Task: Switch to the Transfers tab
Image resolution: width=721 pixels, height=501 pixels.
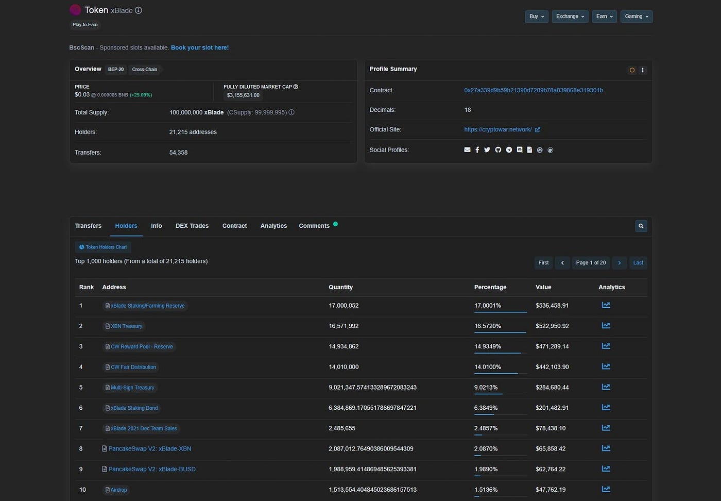Action: (88, 226)
